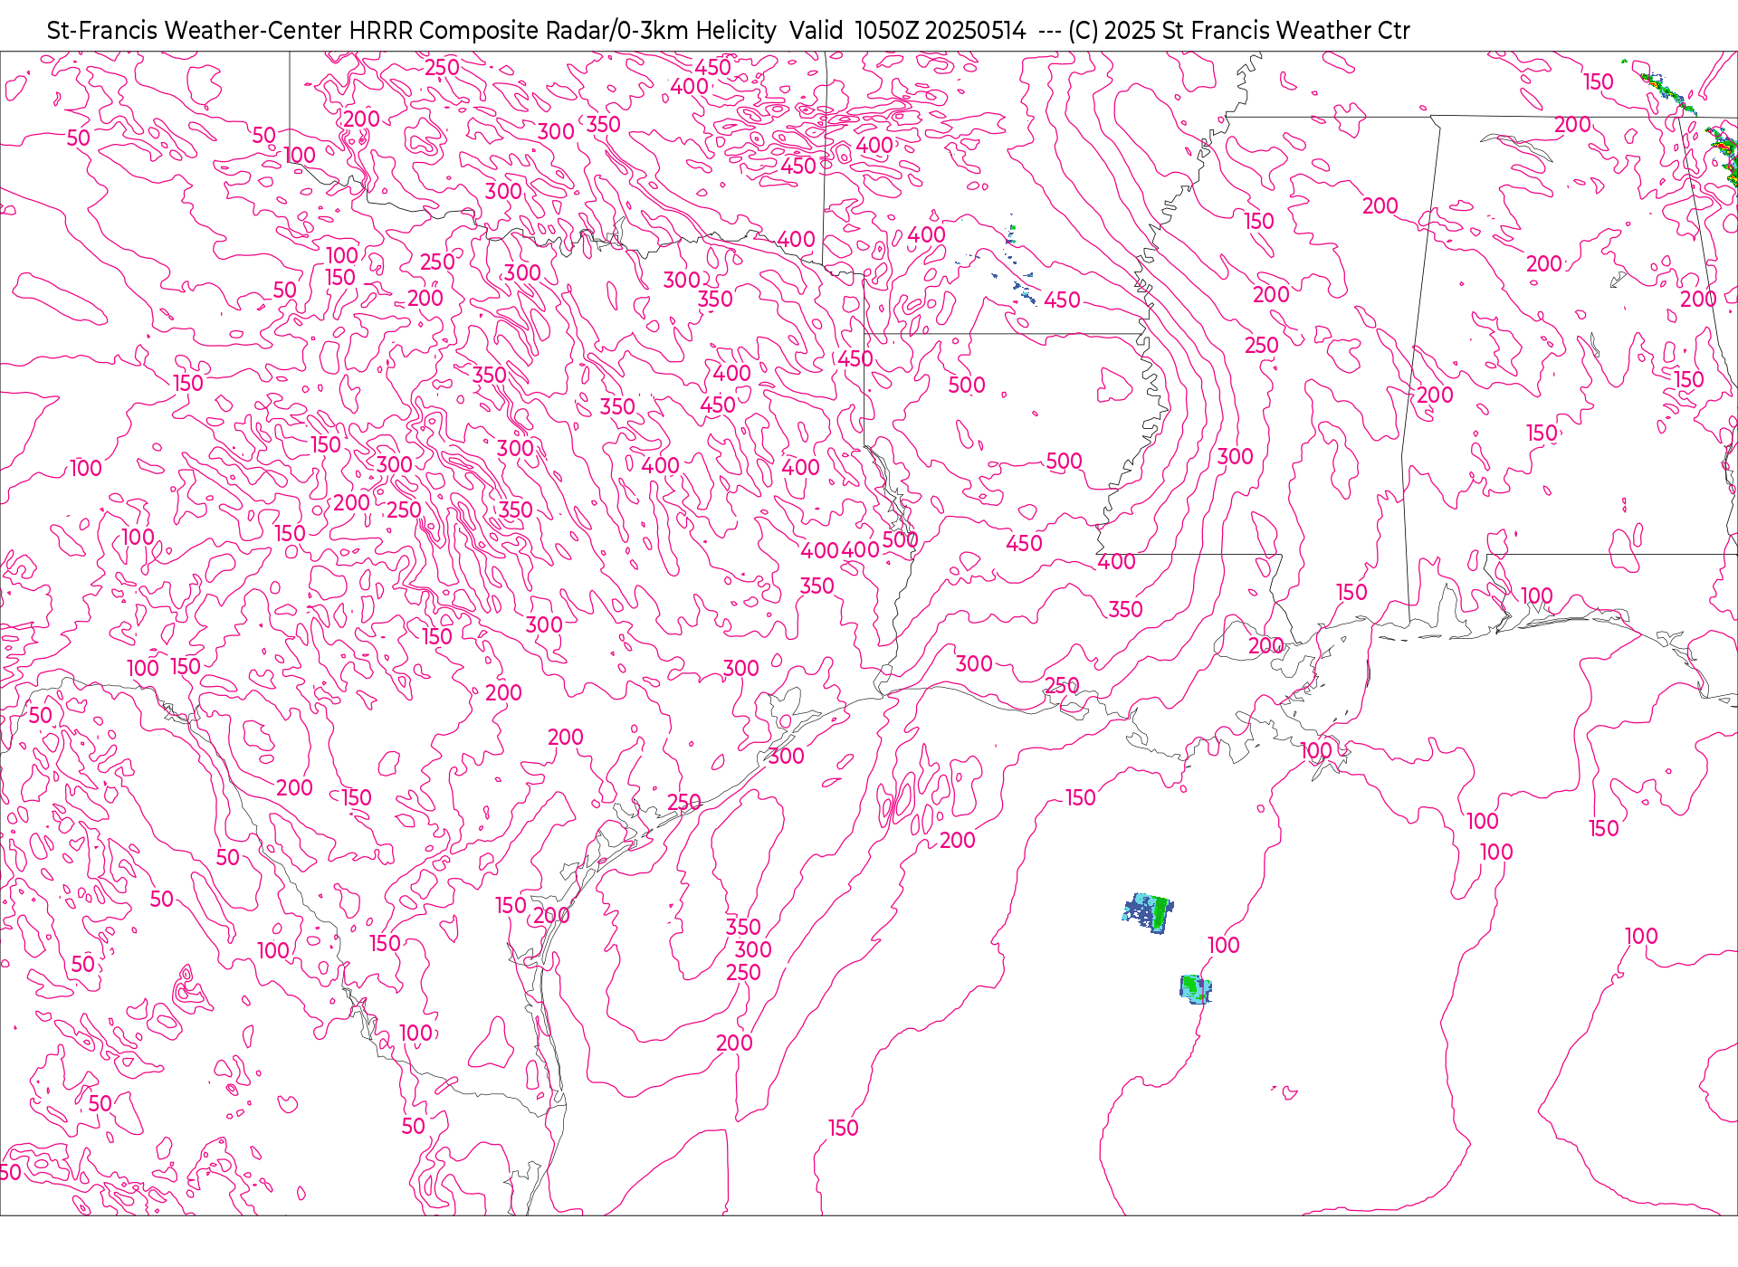Click the "(C) 2025 St Francis Weather Ctr" copyright text

pos(1239,31)
